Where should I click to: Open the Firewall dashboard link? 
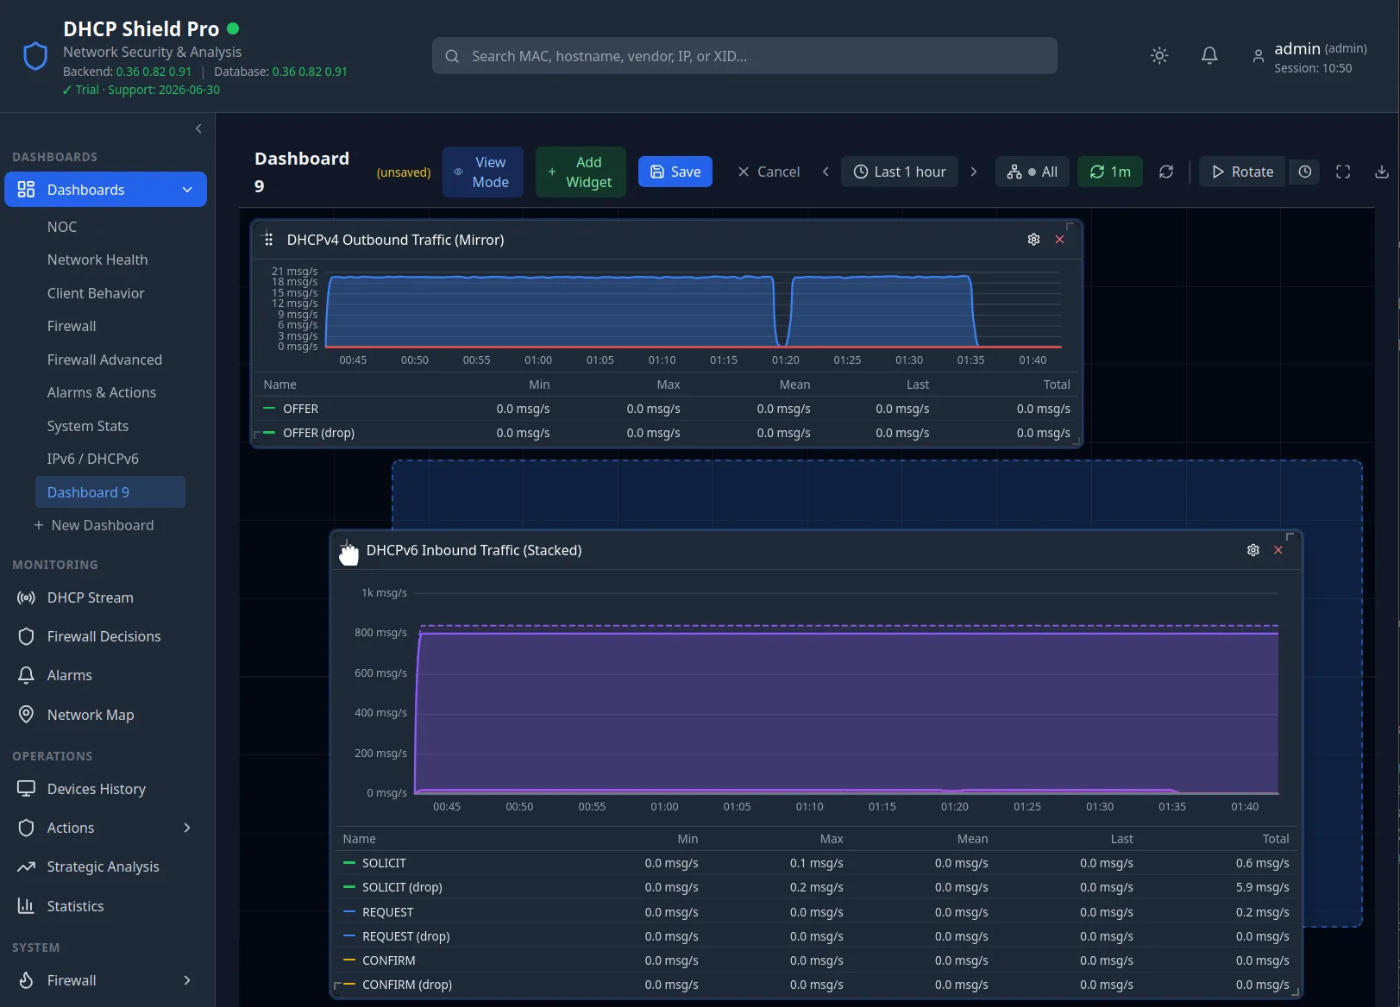coord(72,326)
